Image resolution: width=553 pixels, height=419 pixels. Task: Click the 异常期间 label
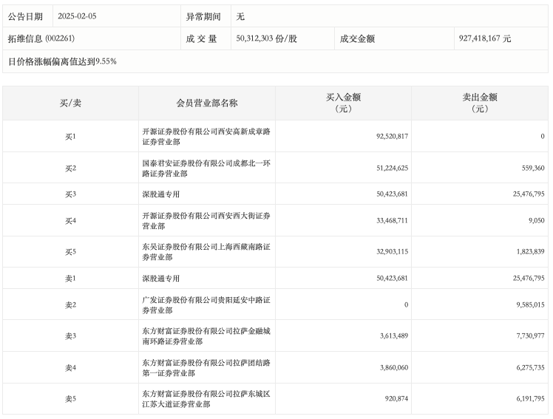[203, 16]
